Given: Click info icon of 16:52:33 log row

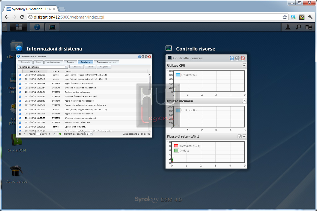Looking at the screenshot, I should pos(20,75).
